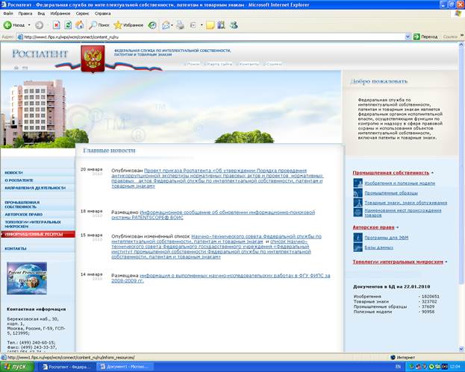The height and width of the screenshot is (372, 465).
Task: Click the small envelope icon under the Роспатент logo
Action: coord(25,68)
